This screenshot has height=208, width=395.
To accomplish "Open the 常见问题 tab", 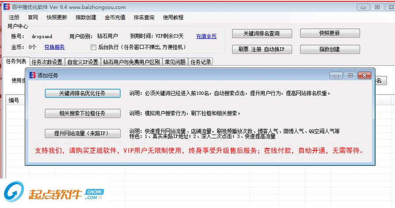I will tap(175, 62).
